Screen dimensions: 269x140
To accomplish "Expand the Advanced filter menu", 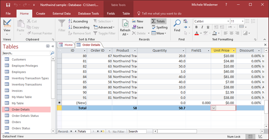I will coord(104,27).
